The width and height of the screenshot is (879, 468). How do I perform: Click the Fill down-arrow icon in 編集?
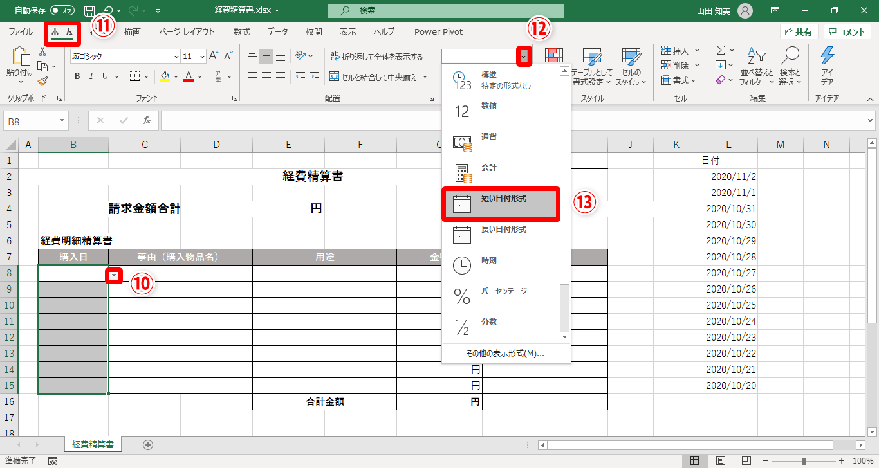pos(721,65)
